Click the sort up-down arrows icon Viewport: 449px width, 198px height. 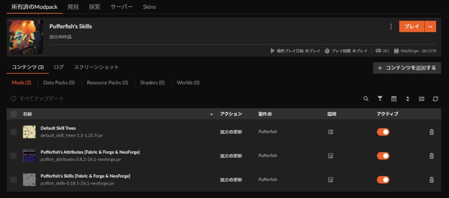[408, 99]
